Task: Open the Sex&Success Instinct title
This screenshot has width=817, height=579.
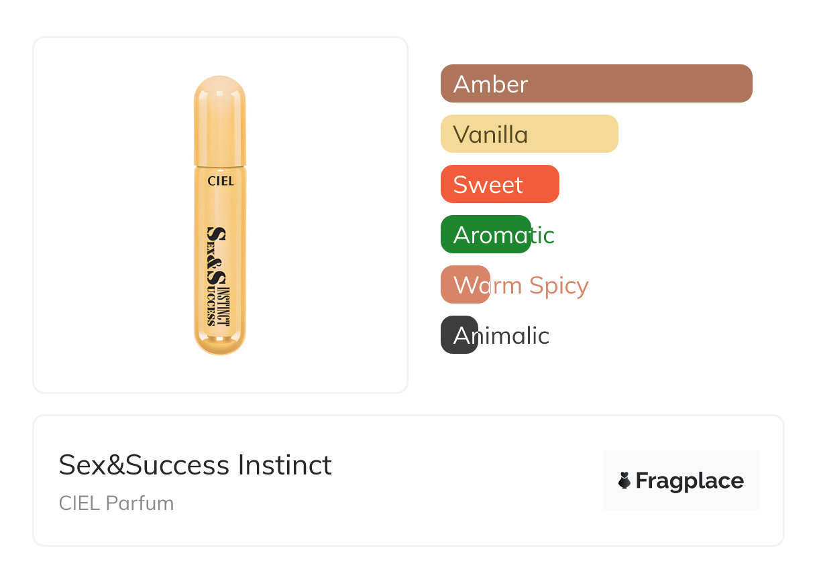Action: tap(195, 465)
